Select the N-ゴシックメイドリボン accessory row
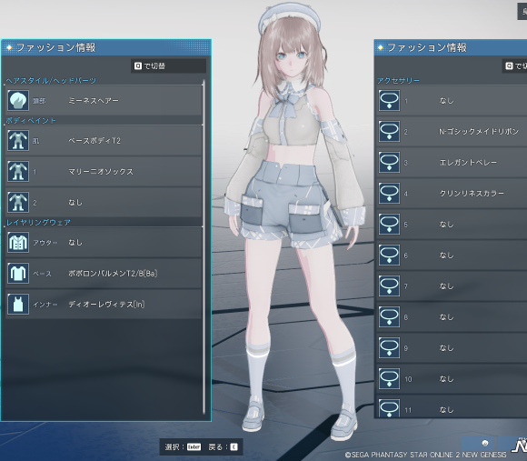This screenshot has height=461, width=527. 452,132
